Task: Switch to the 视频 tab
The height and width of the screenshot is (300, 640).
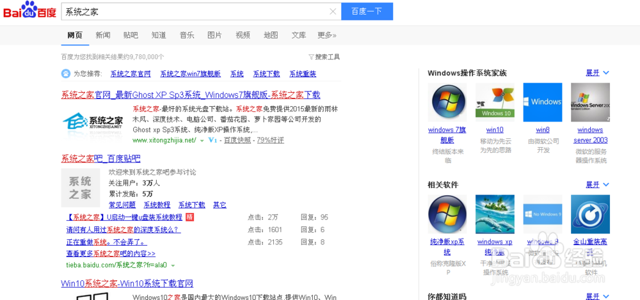Action: 243,35
